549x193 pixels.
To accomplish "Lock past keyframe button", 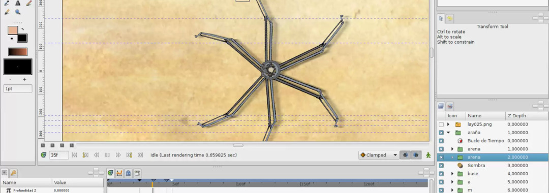I will pyautogui.click(x=405, y=155).
